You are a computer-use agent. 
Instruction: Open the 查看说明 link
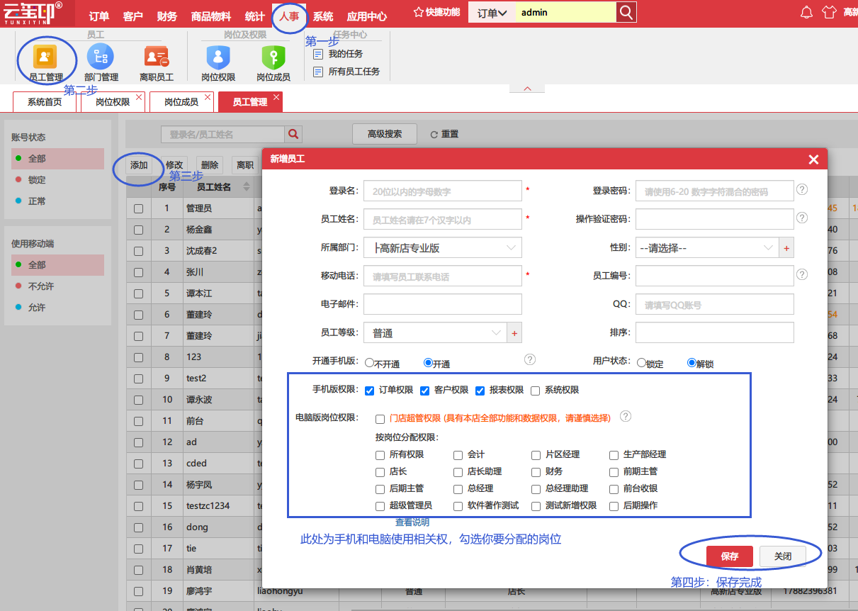(412, 522)
